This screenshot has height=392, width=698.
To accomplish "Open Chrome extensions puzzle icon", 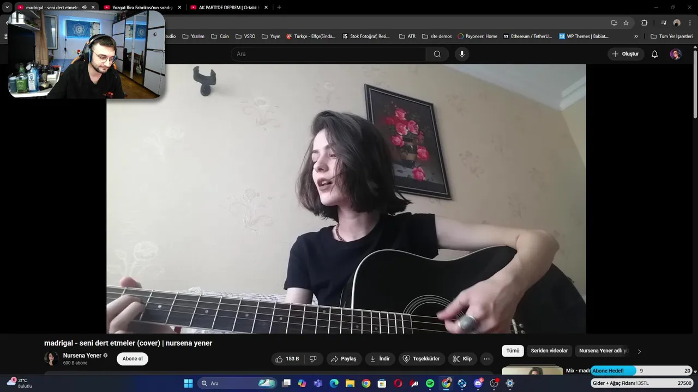I will click(644, 23).
